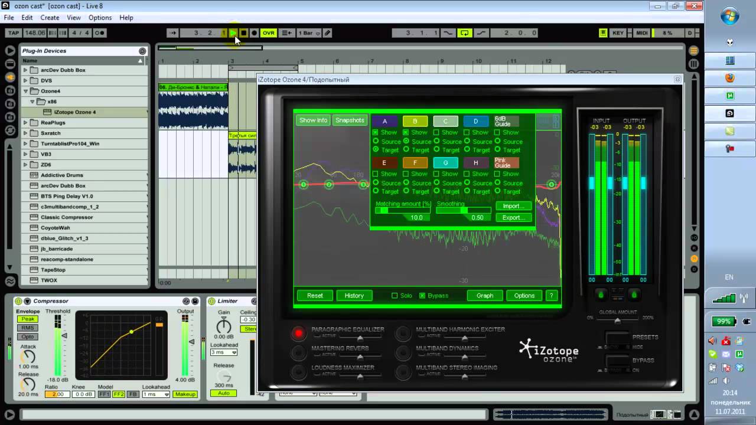Collapse the Ozone4 folder
Screen dimensions: 756x425
pos(25,91)
